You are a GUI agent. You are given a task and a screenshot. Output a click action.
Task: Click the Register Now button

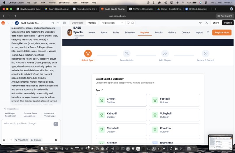[222, 32]
